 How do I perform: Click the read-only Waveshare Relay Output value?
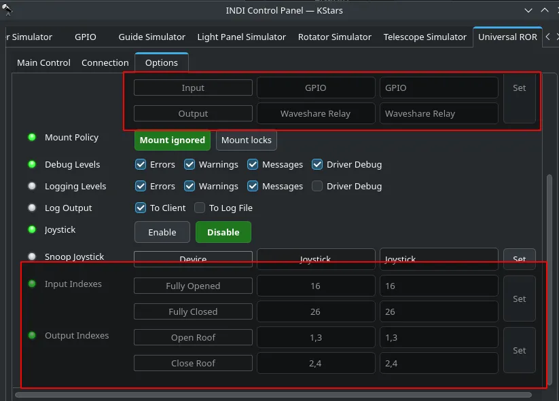click(x=316, y=113)
